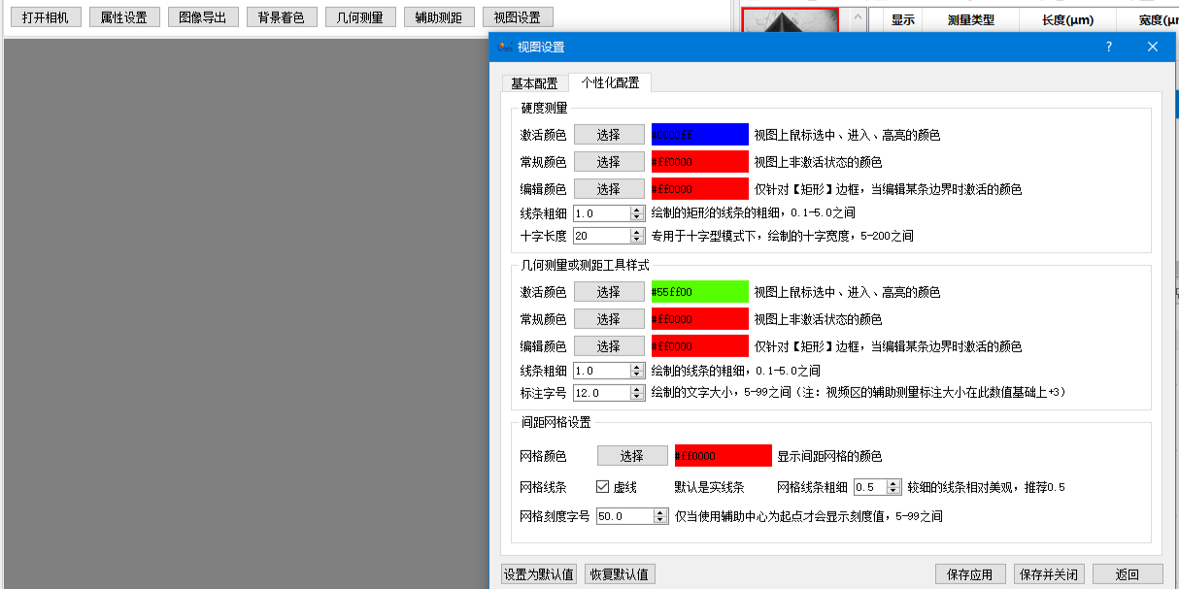The height and width of the screenshot is (589, 1179).
Task: Choose 几何测量 常规颜色 with 选择 button
Action: click(x=609, y=319)
